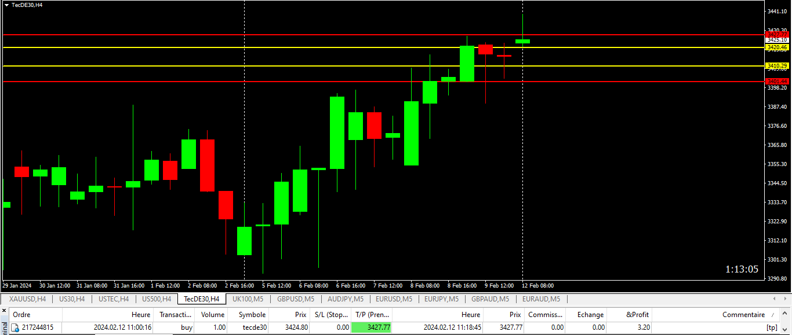The image size is (792, 335).
Task: Sort by the Ordre column header
Action: click(36, 315)
